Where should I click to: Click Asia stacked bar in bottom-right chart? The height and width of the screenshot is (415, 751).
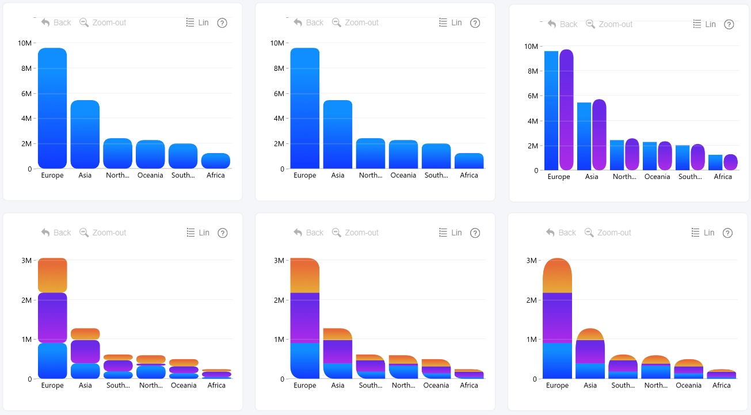click(590, 353)
